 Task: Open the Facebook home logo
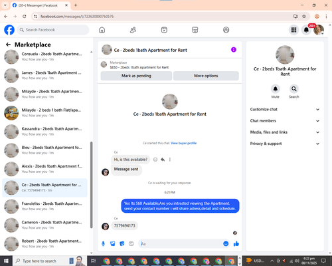point(9,30)
